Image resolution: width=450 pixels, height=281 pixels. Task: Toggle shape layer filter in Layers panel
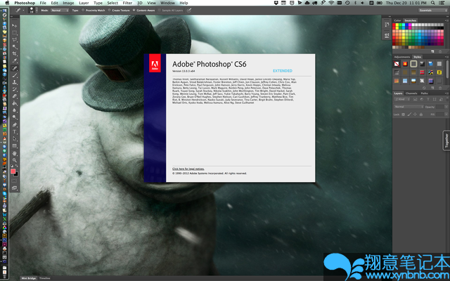tap(435, 99)
